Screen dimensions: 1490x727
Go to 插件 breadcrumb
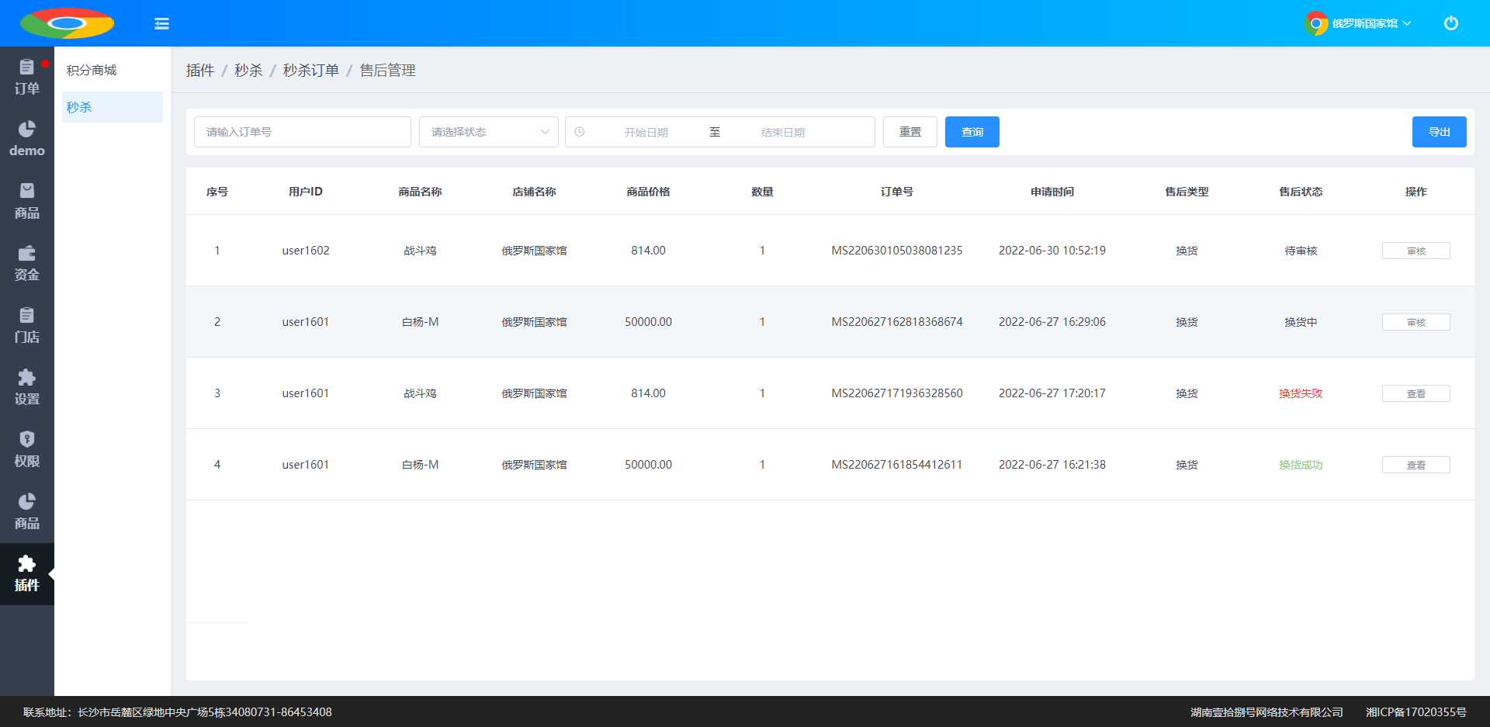(x=200, y=71)
